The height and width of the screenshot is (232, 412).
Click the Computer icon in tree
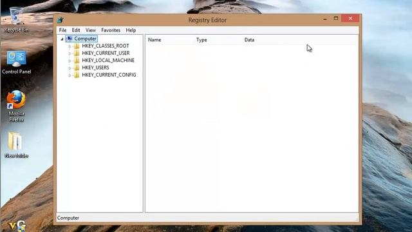point(70,39)
